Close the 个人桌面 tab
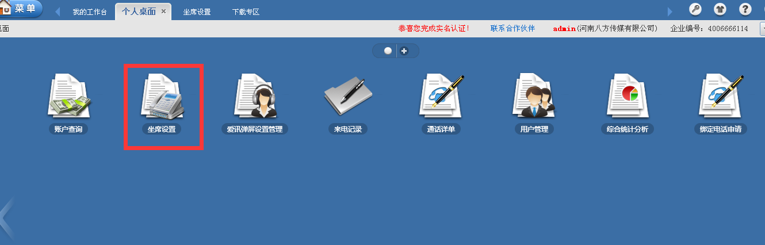Image resolution: width=765 pixels, height=245 pixels. (x=164, y=12)
